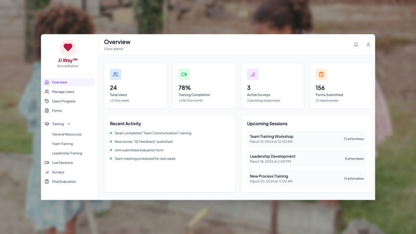Collapse the Training section chevron

point(69,124)
